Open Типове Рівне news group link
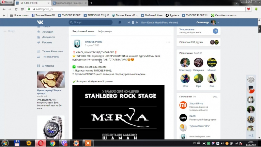The image size is (261, 147). click(53, 51)
